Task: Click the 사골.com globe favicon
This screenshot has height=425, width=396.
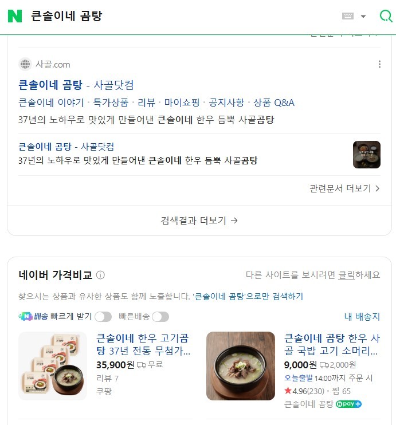Action: pyautogui.click(x=25, y=64)
